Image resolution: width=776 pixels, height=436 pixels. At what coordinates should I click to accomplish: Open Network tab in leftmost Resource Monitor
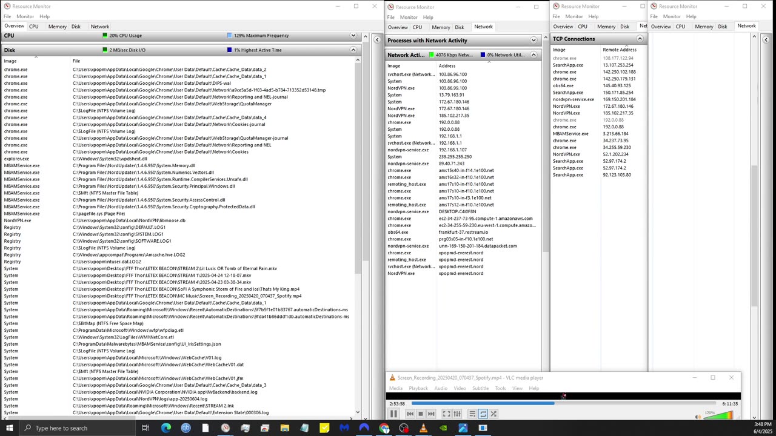[100, 27]
